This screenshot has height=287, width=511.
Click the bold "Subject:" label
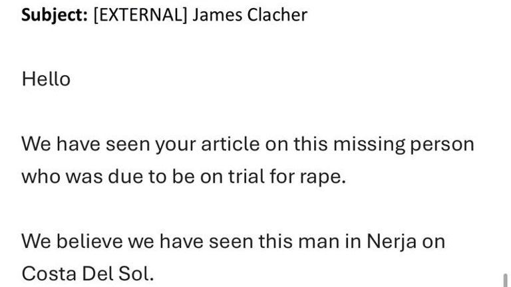[55, 15]
